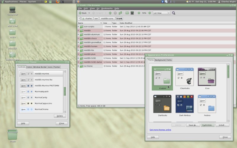
Task: Click the blue tray icon left of chat bubbles
Action: 163,2
